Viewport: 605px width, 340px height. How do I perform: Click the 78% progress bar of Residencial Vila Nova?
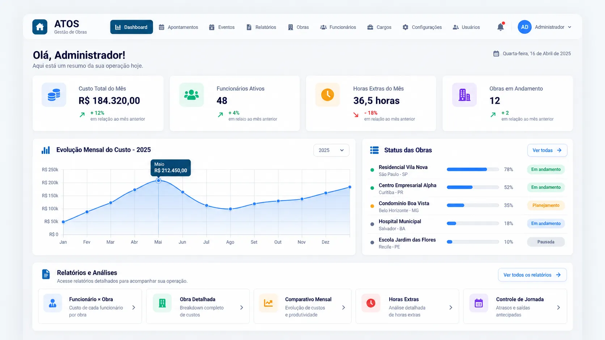point(473,169)
